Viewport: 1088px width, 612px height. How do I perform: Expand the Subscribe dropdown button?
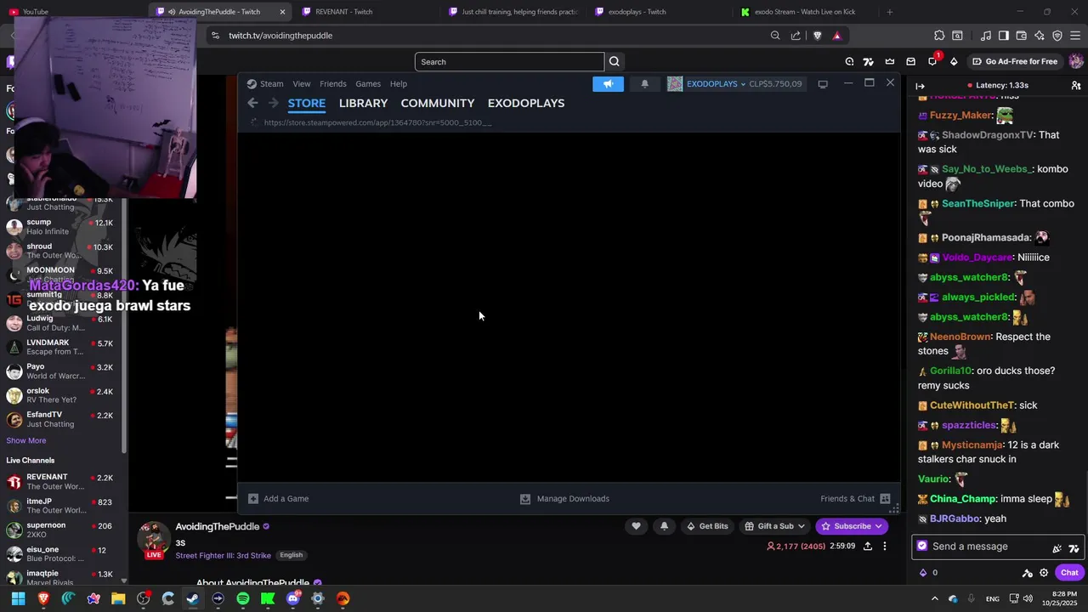pos(852,526)
